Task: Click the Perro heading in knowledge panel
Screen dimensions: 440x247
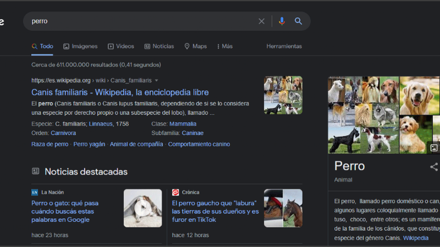Action: (x=349, y=166)
